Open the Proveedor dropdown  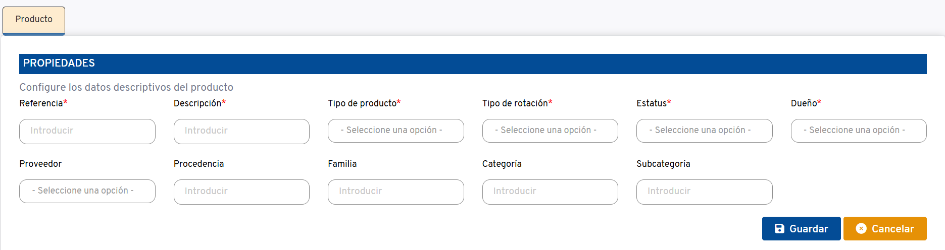coord(87,191)
